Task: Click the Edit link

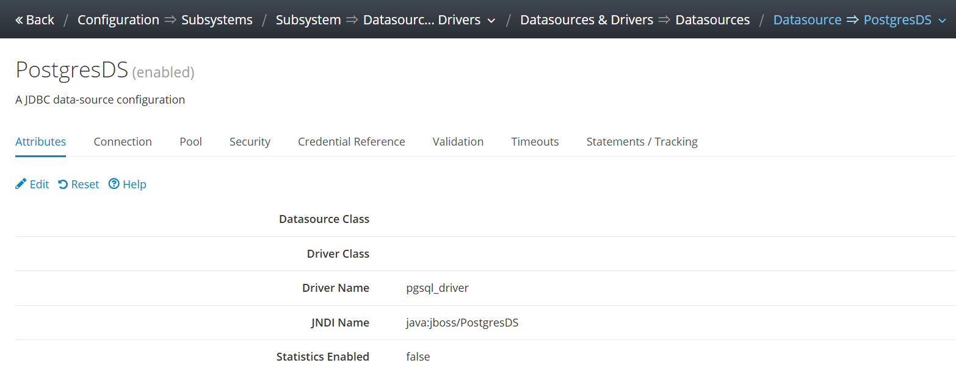Action: pos(32,184)
